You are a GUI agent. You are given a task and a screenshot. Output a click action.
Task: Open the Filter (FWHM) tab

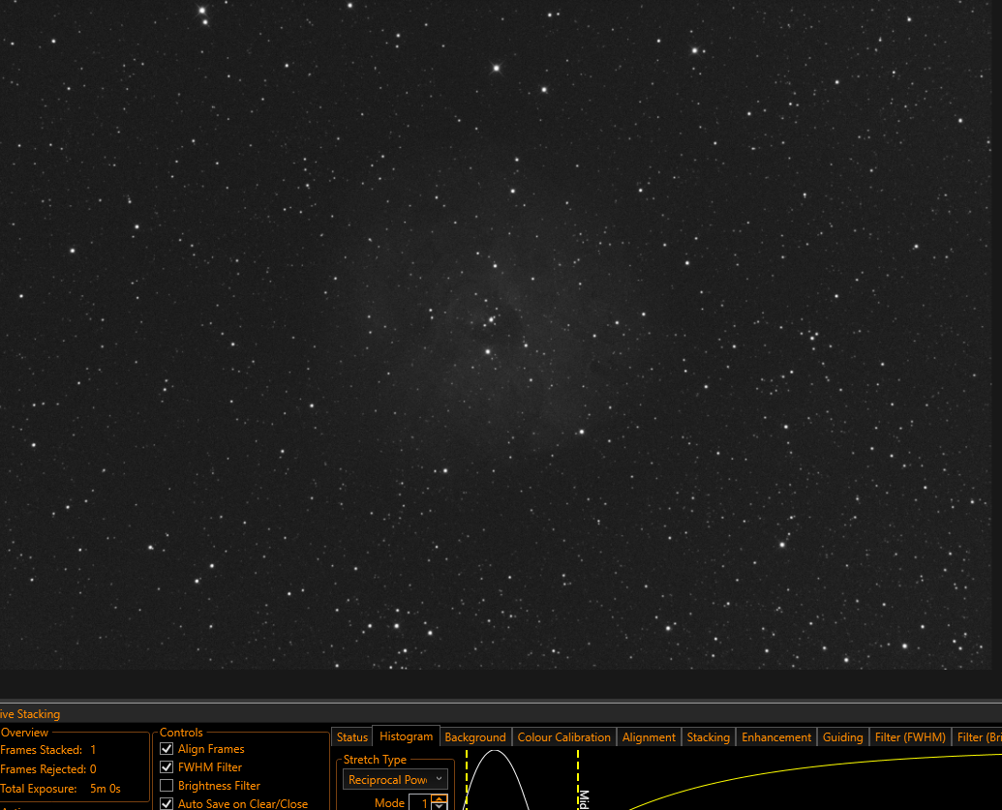click(x=910, y=737)
